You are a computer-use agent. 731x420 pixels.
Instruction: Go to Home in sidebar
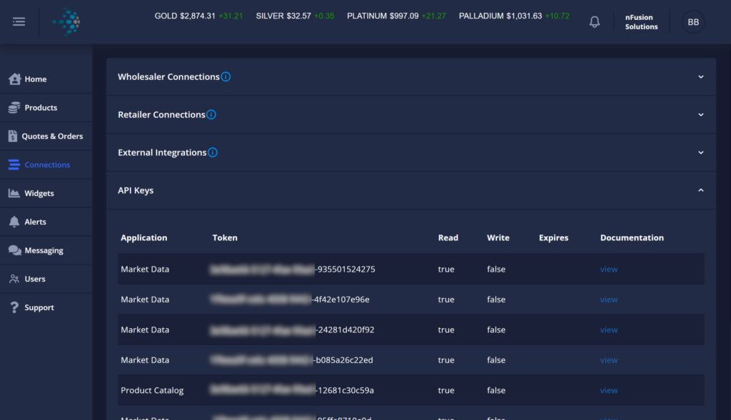tap(36, 79)
